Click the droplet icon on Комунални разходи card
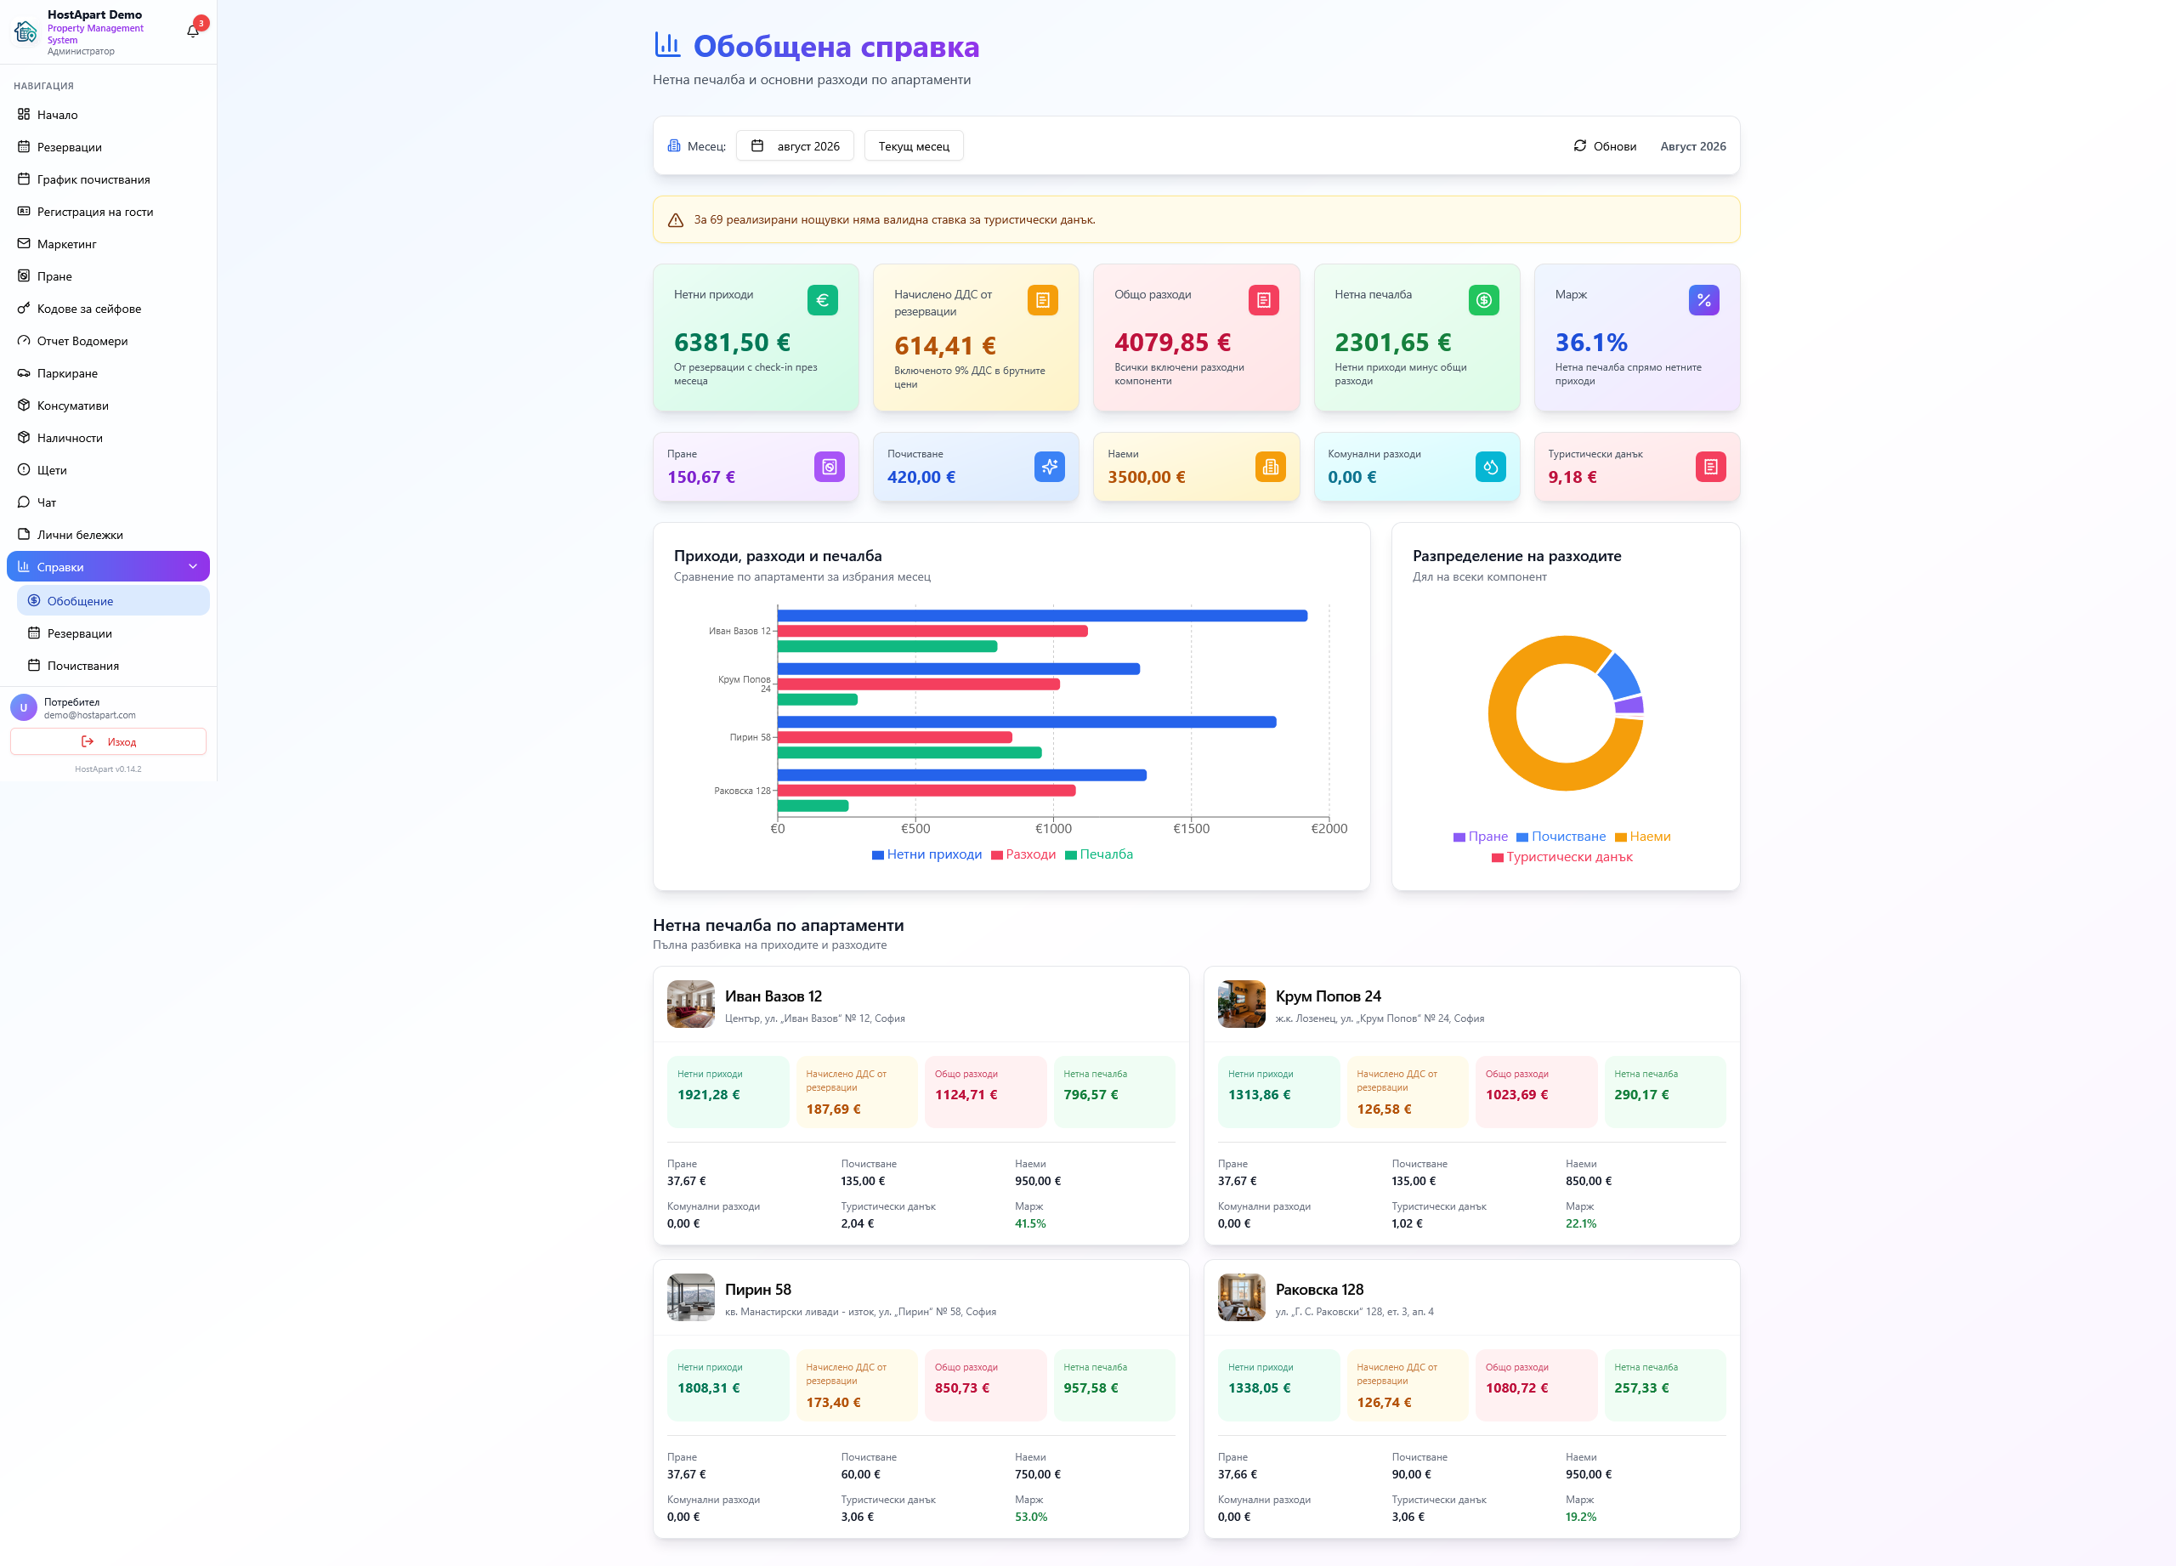2176x1566 pixels. [1490, 467]
